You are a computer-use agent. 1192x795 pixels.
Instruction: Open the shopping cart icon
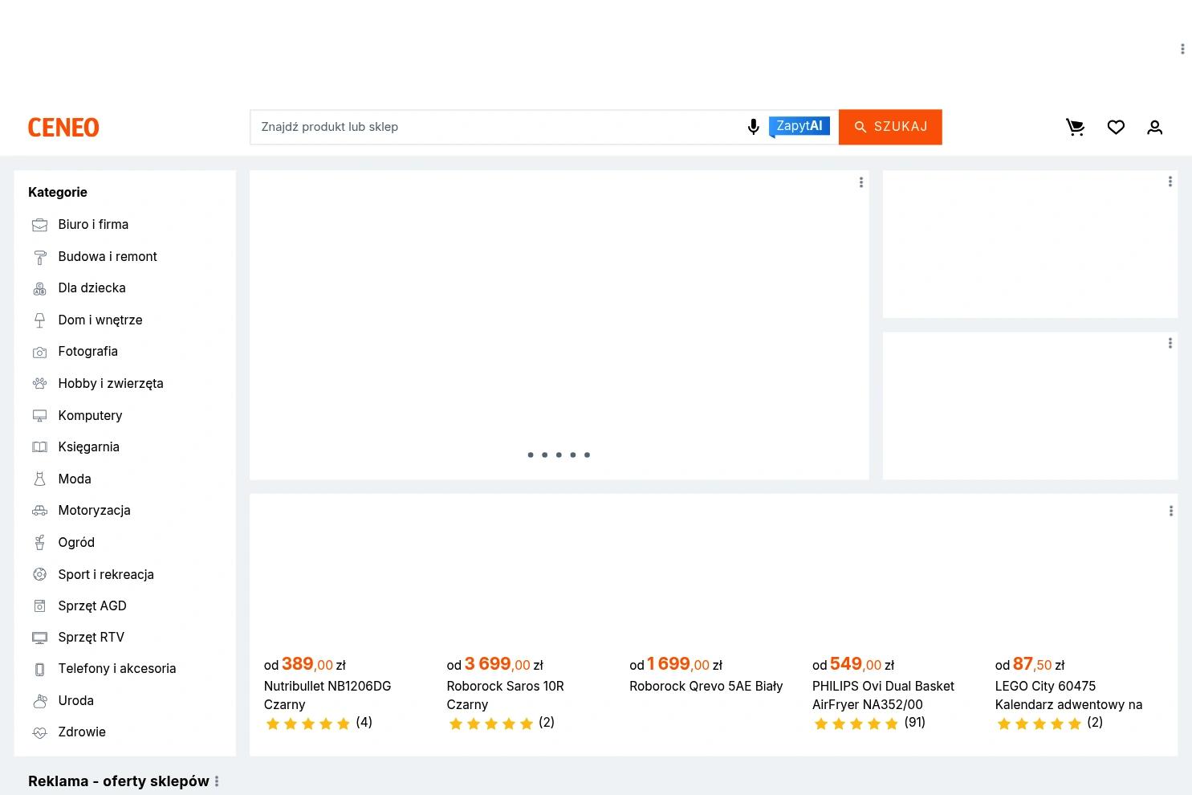(x=1076, y=127)
